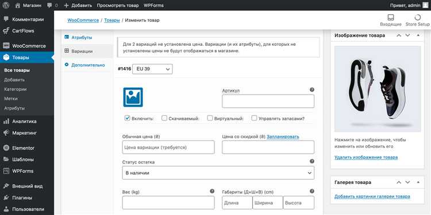Screen dimensions: 431x215
Task: Move Галерея товара panel up
Action: click(399, 182)
